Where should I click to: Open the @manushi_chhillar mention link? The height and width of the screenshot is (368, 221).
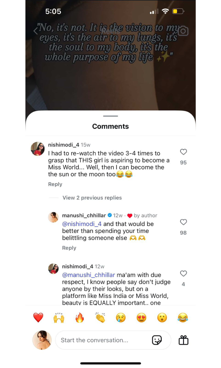[x=88, y=275]
